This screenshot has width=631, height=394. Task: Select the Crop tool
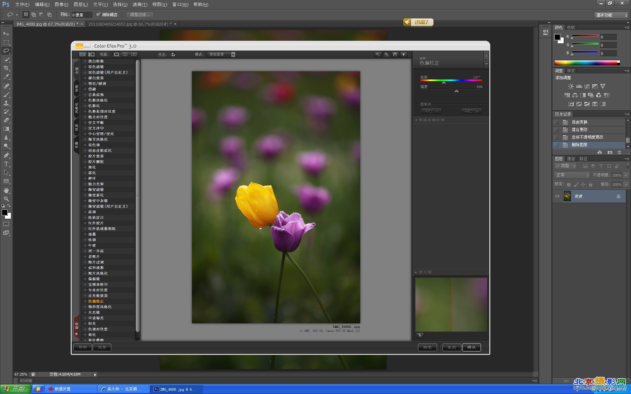[6, 68]
